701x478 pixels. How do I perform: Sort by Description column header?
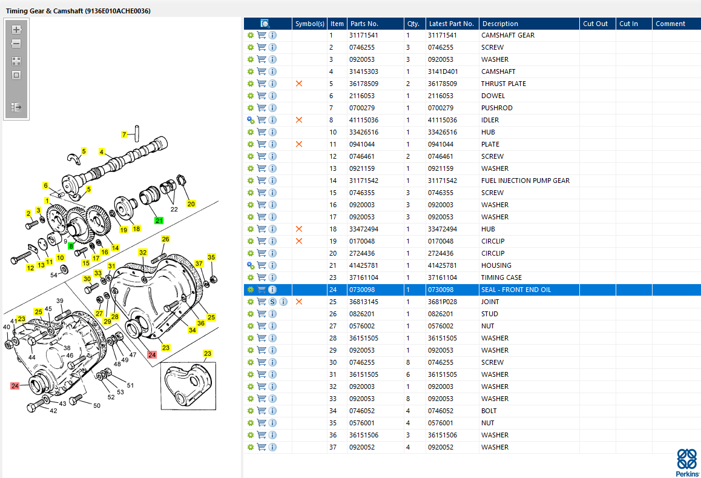click(x=529, y=24)
